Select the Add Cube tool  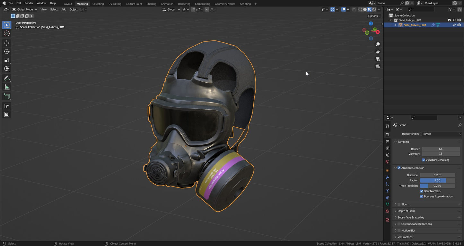6,96
